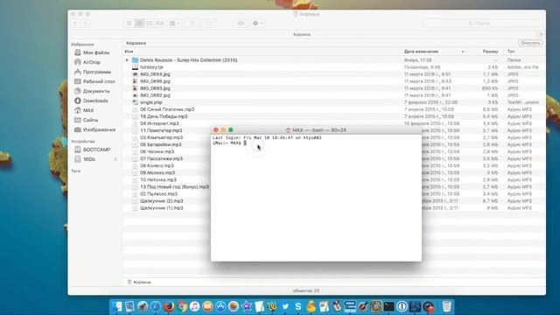Select 09 Молоко.mp3
Viewport: 560px width, 315px height.
(x=157, y=173)
